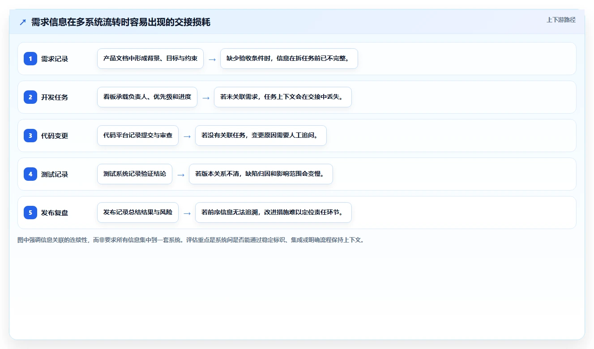
Task: Click the 需求记录 step label
Action: (55, 59)
